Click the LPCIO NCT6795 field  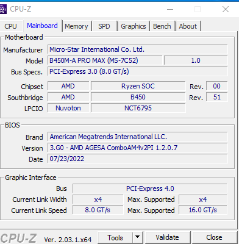(x=138, y=108)
